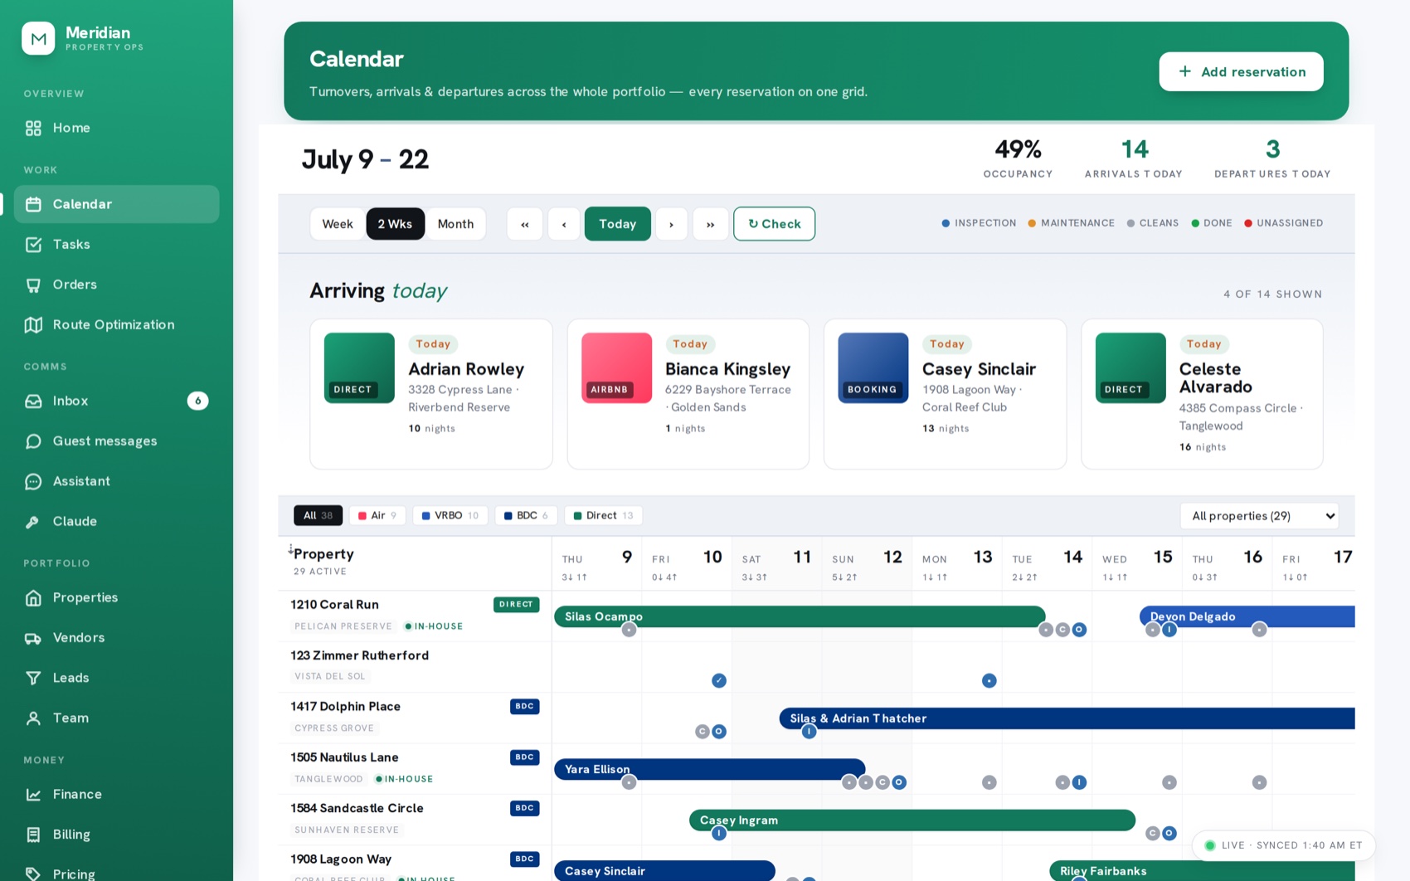Click the Vendors truck icon
Screen dimensions: 1410x881
33,638
